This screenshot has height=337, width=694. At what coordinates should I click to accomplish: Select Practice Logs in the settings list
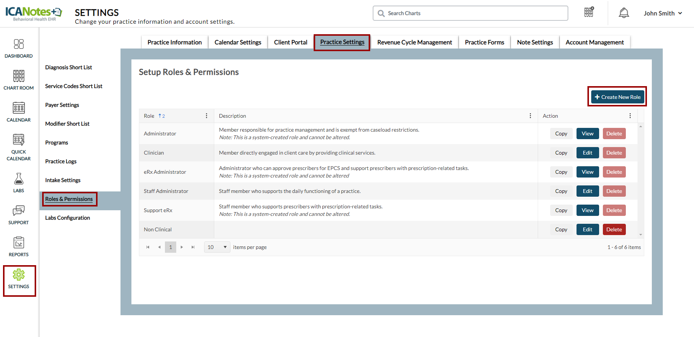click(61, 161)
